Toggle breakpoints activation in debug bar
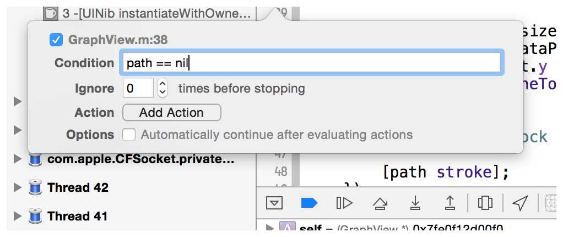This screenshot has width=563, height=237. (x=310, y=203)
